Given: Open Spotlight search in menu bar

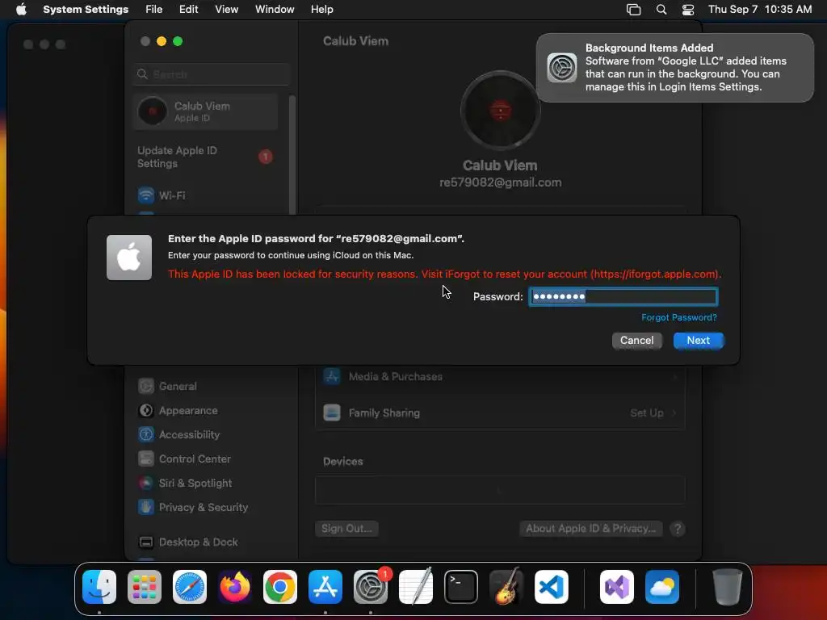Looking at the screenshot, I should (661, 10).
